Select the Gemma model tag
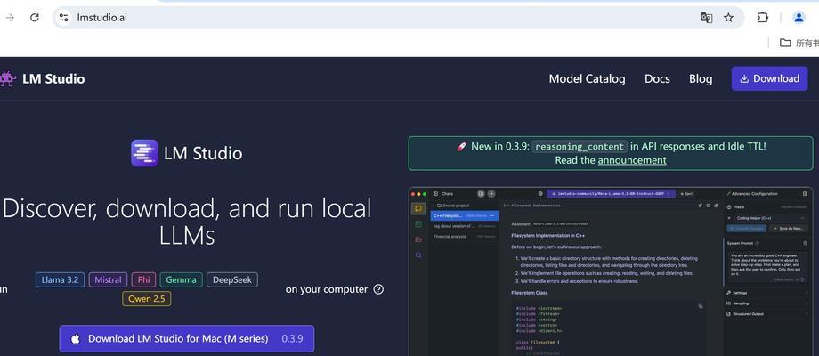This screenshot has width=819, height=356. pos(182,279)
